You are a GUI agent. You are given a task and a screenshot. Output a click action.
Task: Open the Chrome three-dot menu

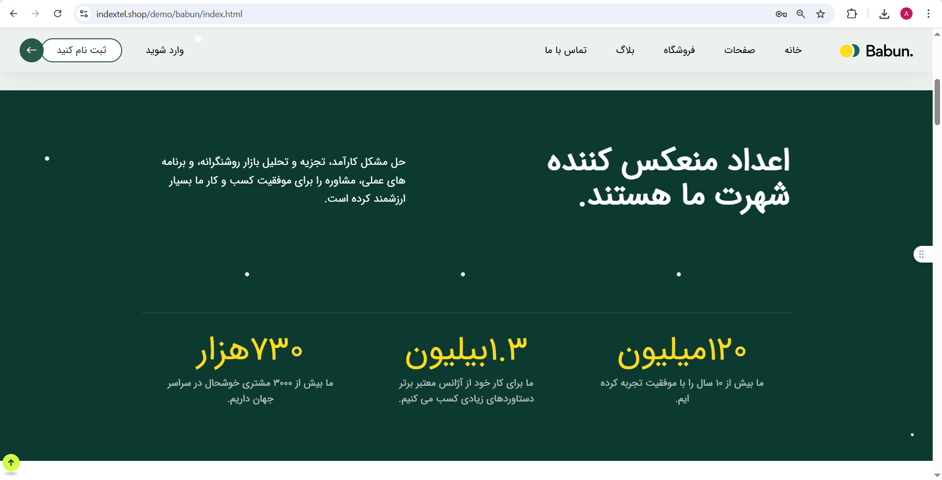click(928, 14)
